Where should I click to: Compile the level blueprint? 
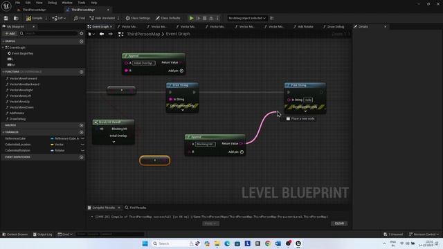(35, 18)
